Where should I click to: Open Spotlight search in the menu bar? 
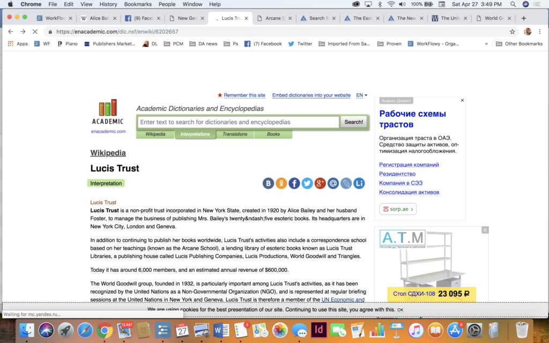tap(513, 4)
